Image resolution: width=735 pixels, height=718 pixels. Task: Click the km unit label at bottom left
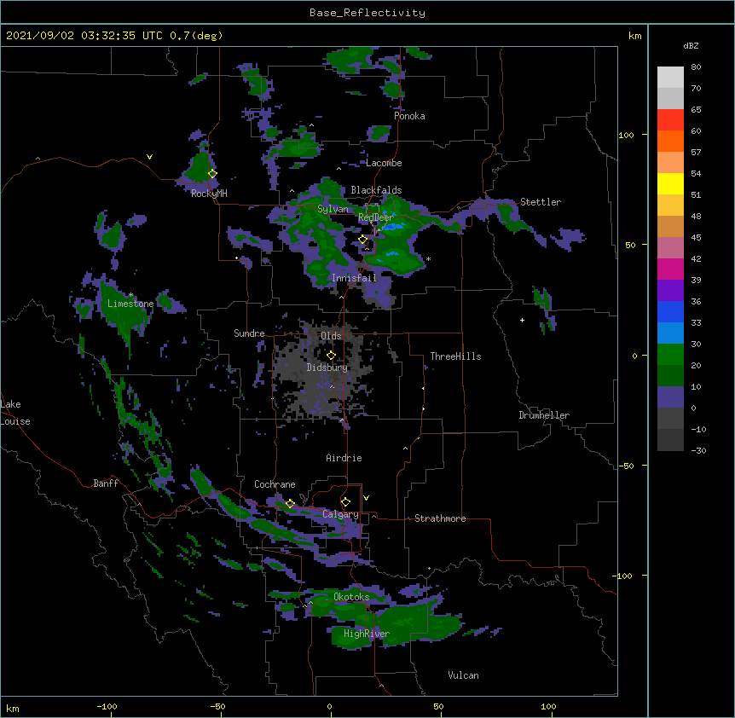[x=13, y=708]
